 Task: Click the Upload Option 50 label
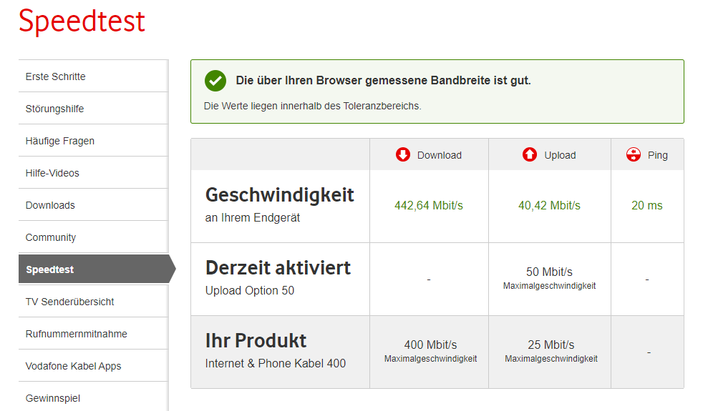250,290
